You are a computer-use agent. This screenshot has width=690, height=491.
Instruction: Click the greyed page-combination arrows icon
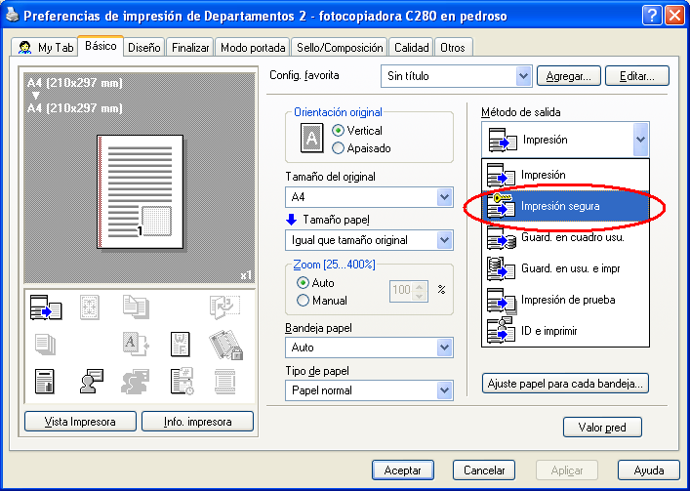coord(90,307)
